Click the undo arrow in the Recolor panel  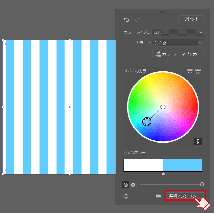click(x=127, y=19)
